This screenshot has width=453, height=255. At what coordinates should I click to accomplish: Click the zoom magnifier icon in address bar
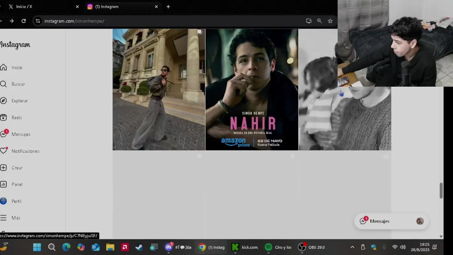(319, 21)
